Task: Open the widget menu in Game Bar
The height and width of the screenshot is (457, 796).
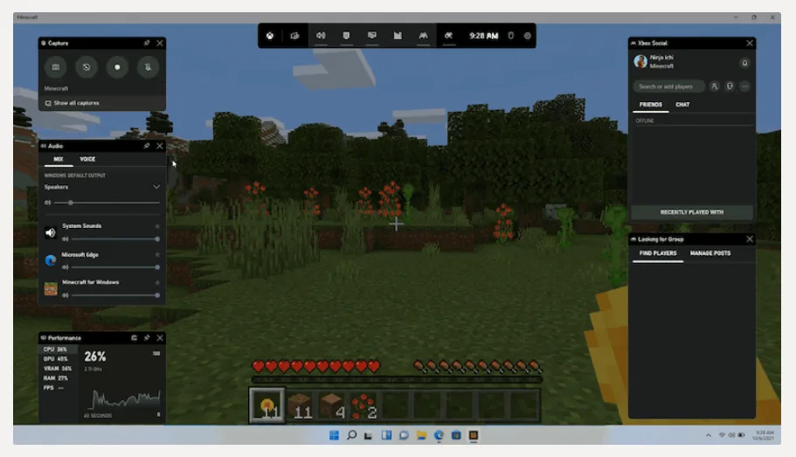Action: [295, 36]
